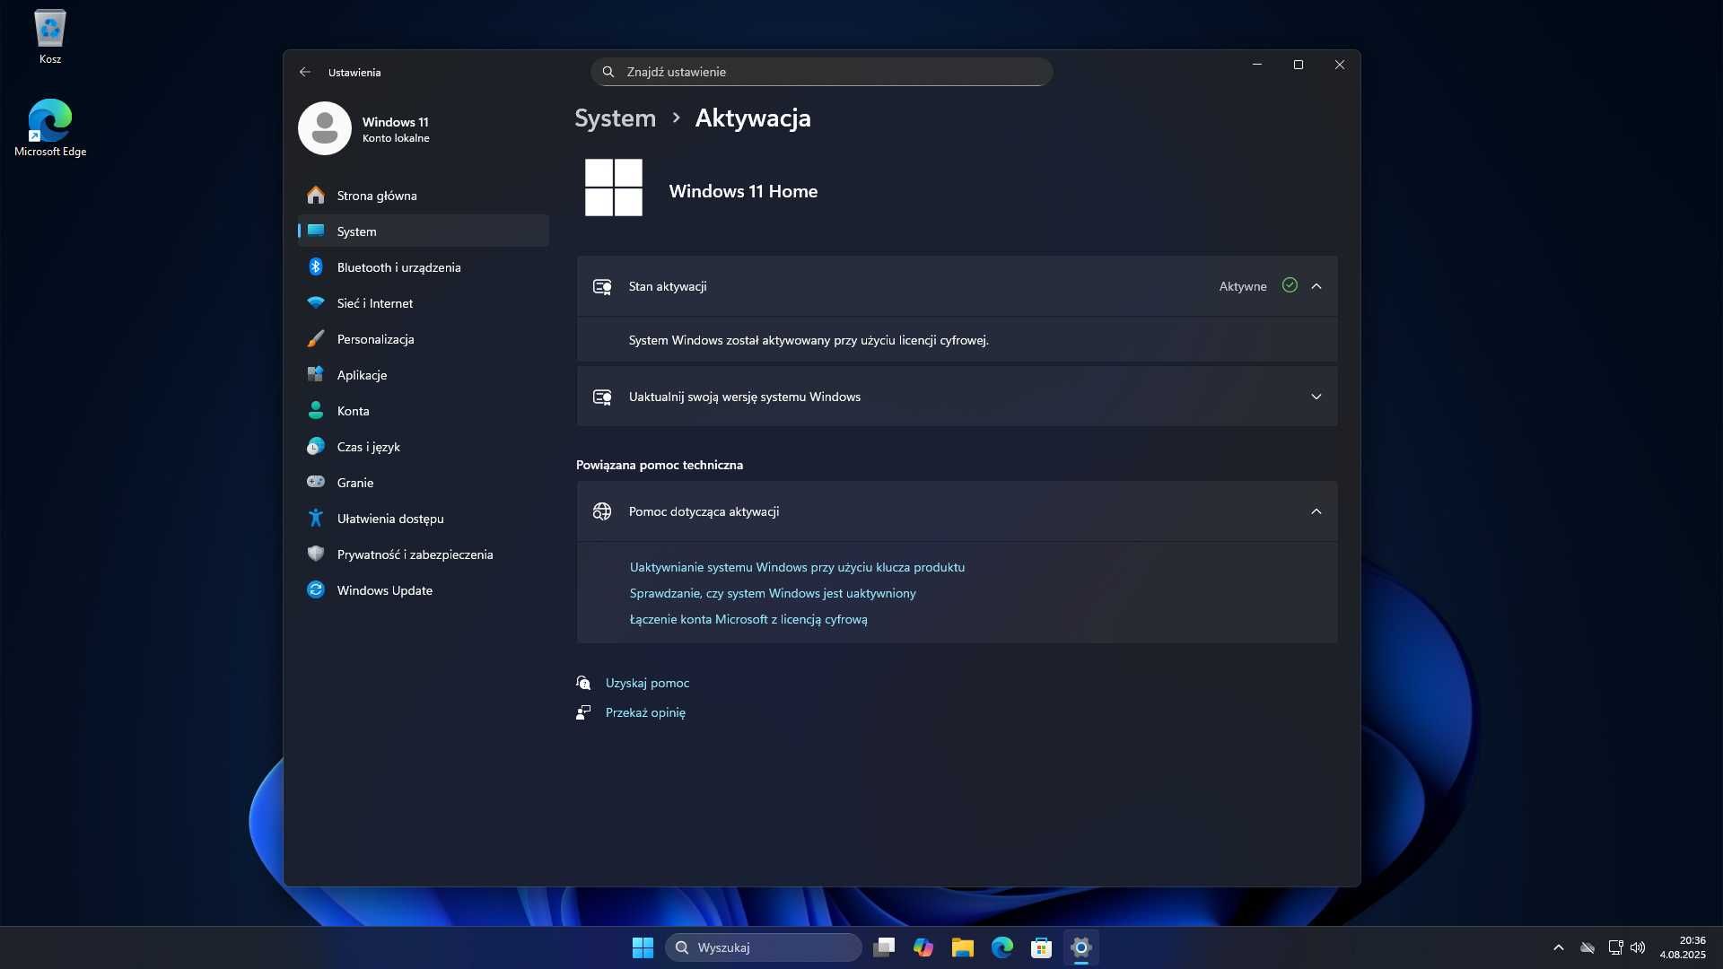Open Bluetooth i urządzenia settings
Screen dimensions: 1723x969
pos(423,267)
